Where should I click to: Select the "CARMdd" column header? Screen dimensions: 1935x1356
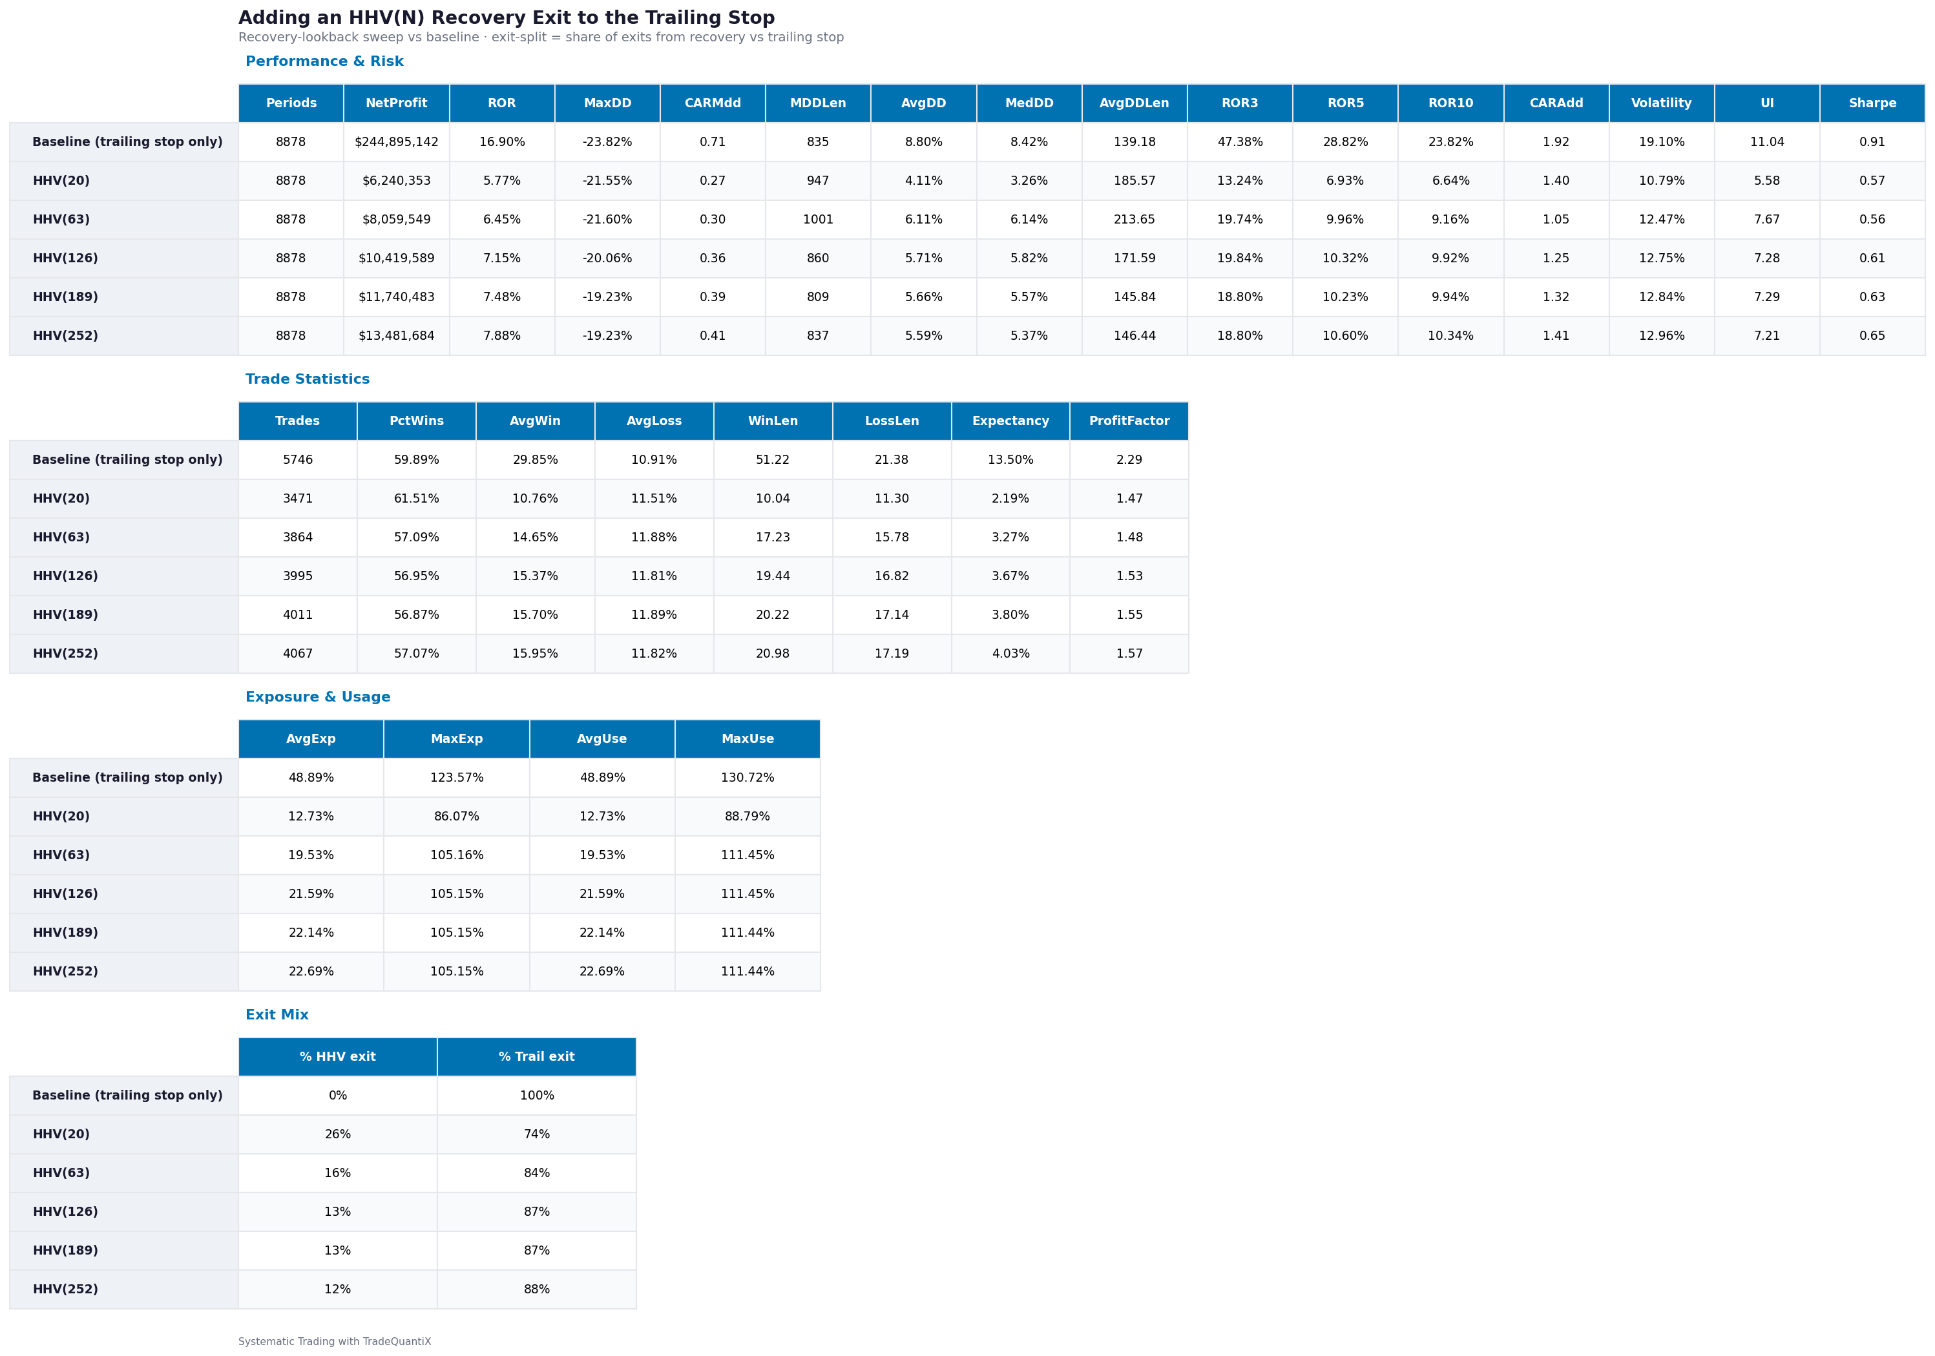point(713,103)
